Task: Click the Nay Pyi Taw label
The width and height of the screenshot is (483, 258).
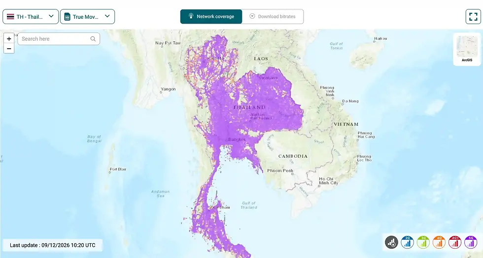Action: tap(168, 43)
